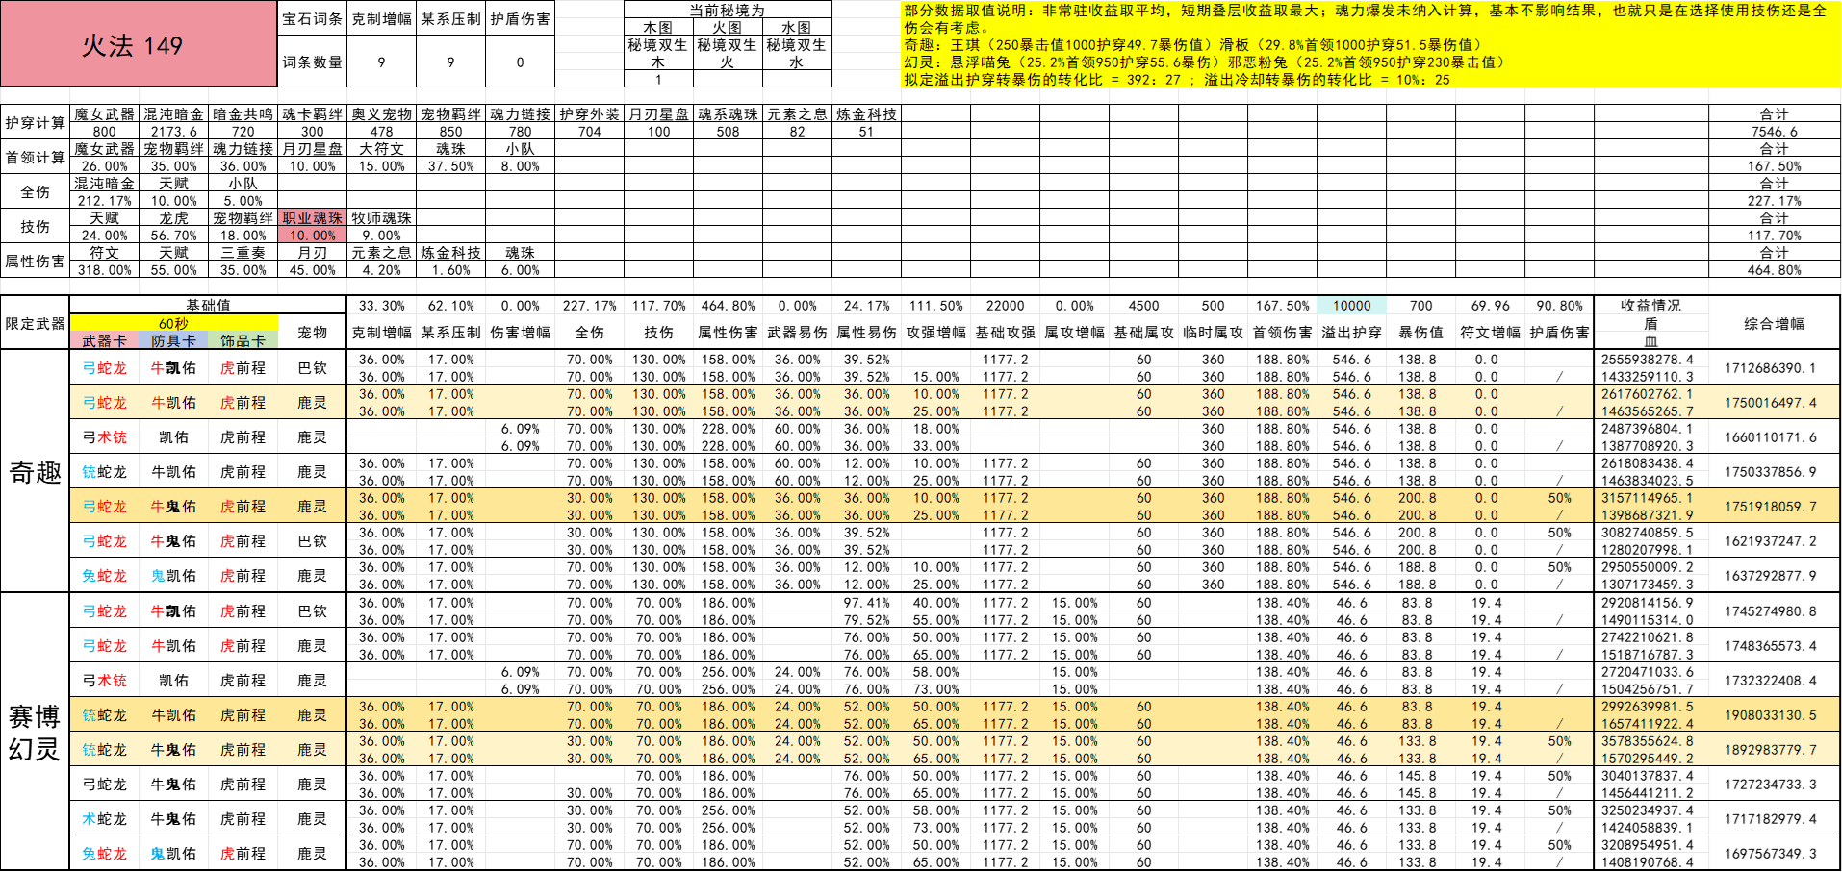
Task: Click the pink highlighted 职业魂珠 cell
Action: 312,217
